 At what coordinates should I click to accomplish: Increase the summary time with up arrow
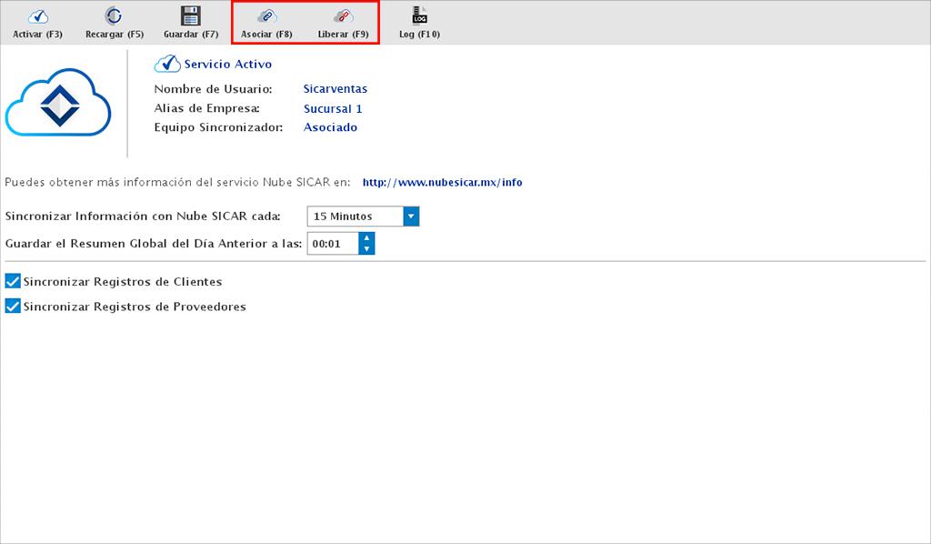pyautogui.click(x=366, y=238)
